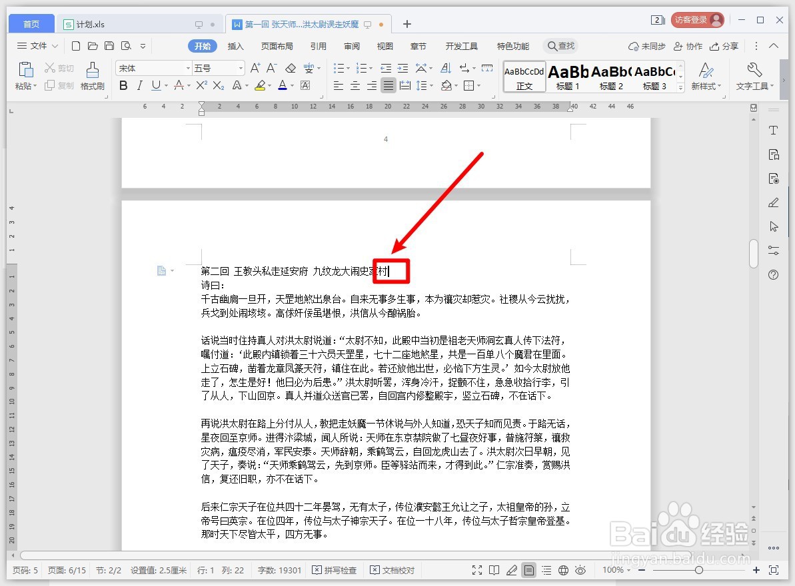Open the line spacing dropdown

(x=431, y=86)
